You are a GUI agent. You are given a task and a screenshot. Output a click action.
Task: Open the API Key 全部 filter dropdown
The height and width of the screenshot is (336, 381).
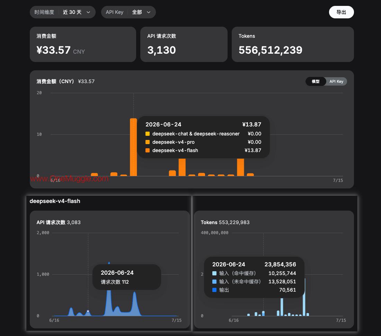[x=128, y=12]
